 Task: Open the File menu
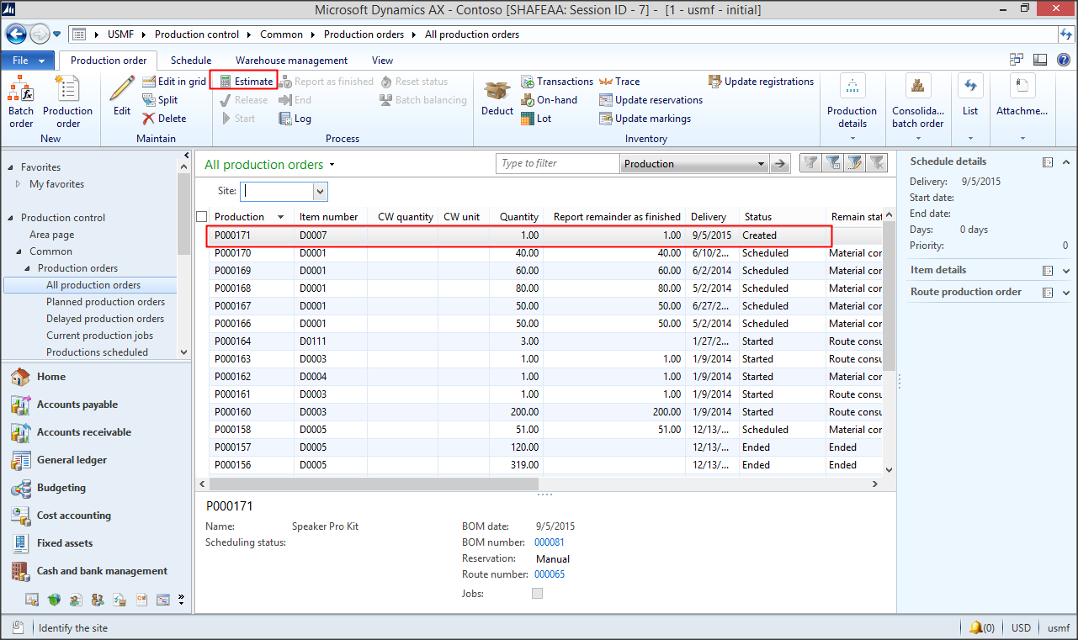(x=28, y=61)
